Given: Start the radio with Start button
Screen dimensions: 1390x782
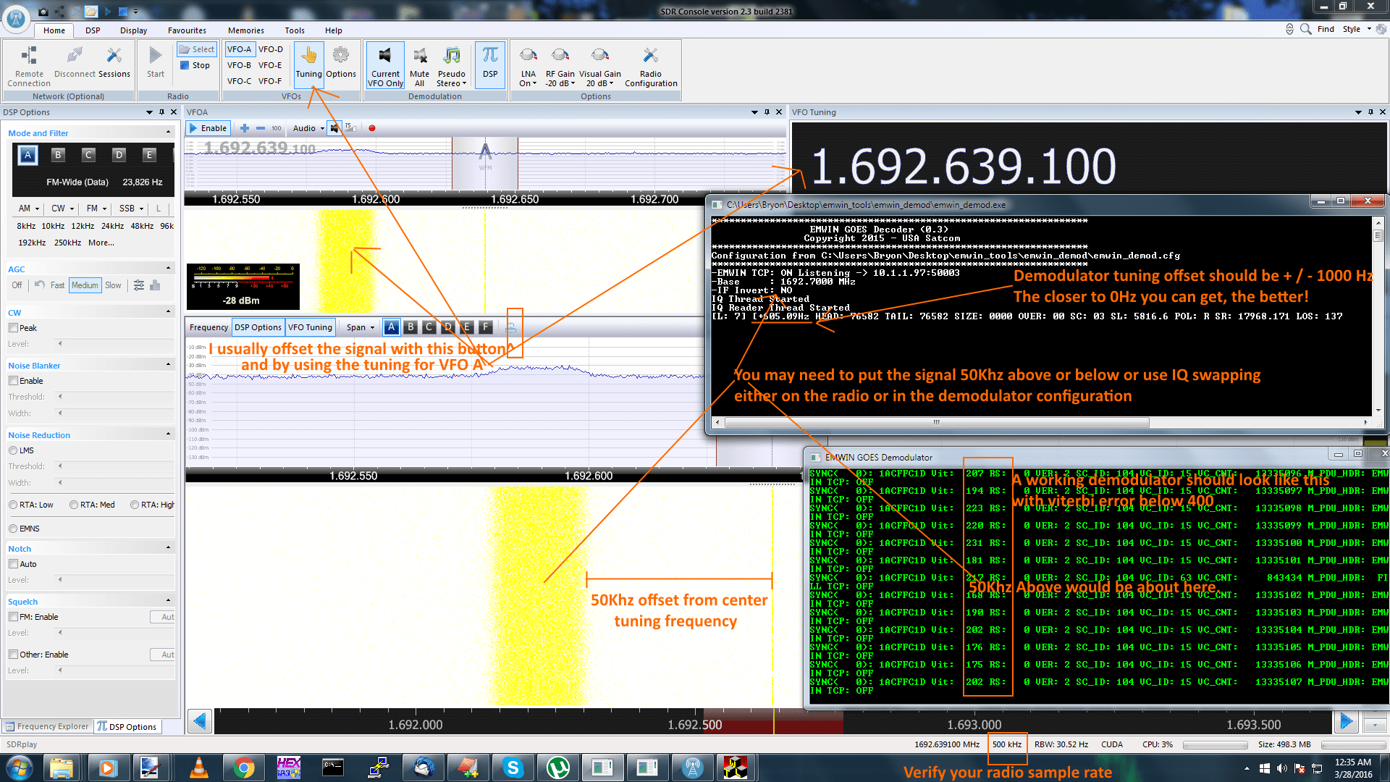Looking at the screenshot, I should pos(156,63).
